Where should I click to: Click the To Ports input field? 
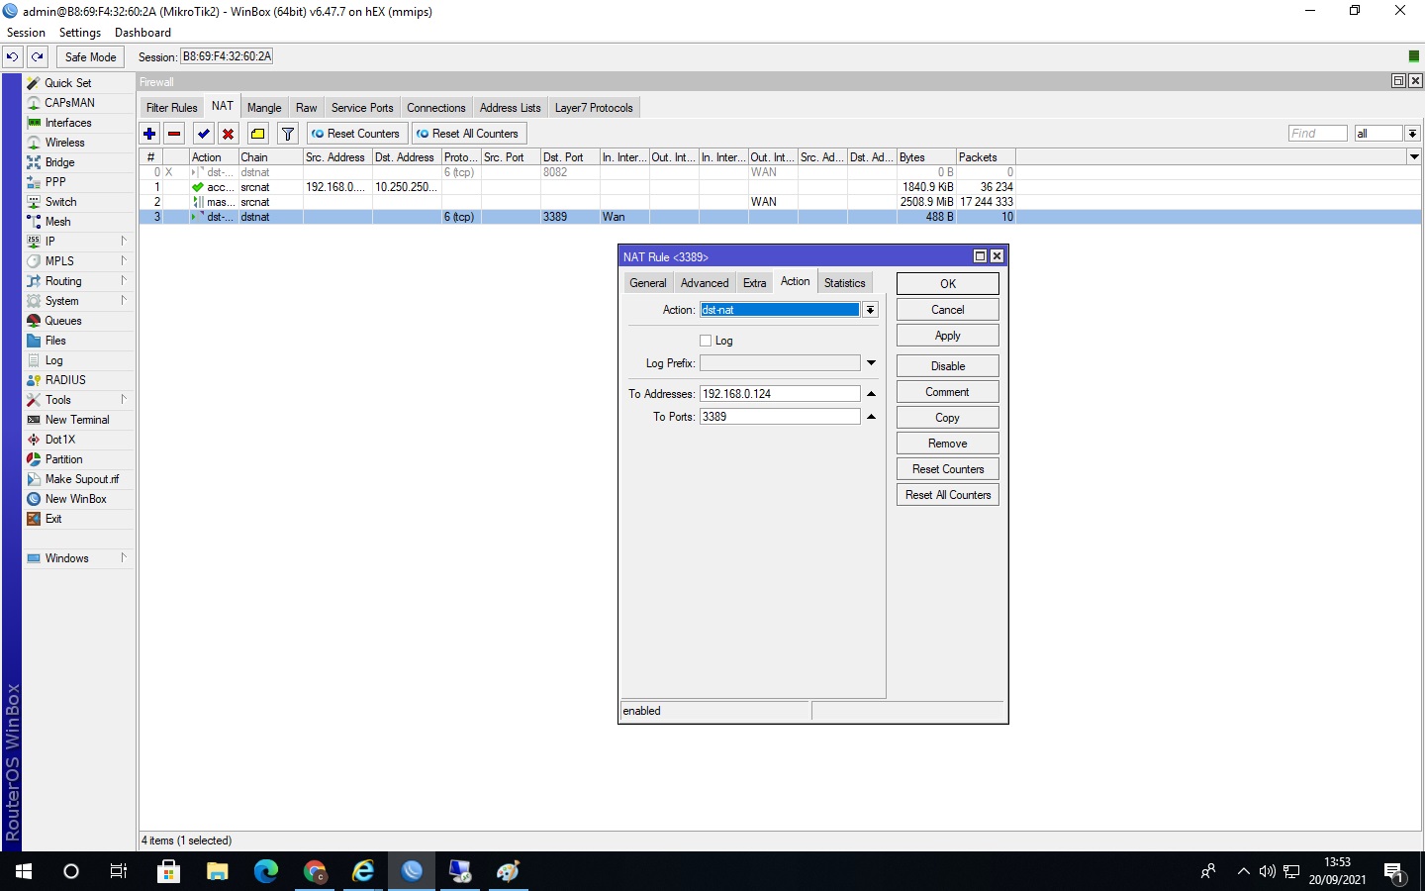[780, 417]
